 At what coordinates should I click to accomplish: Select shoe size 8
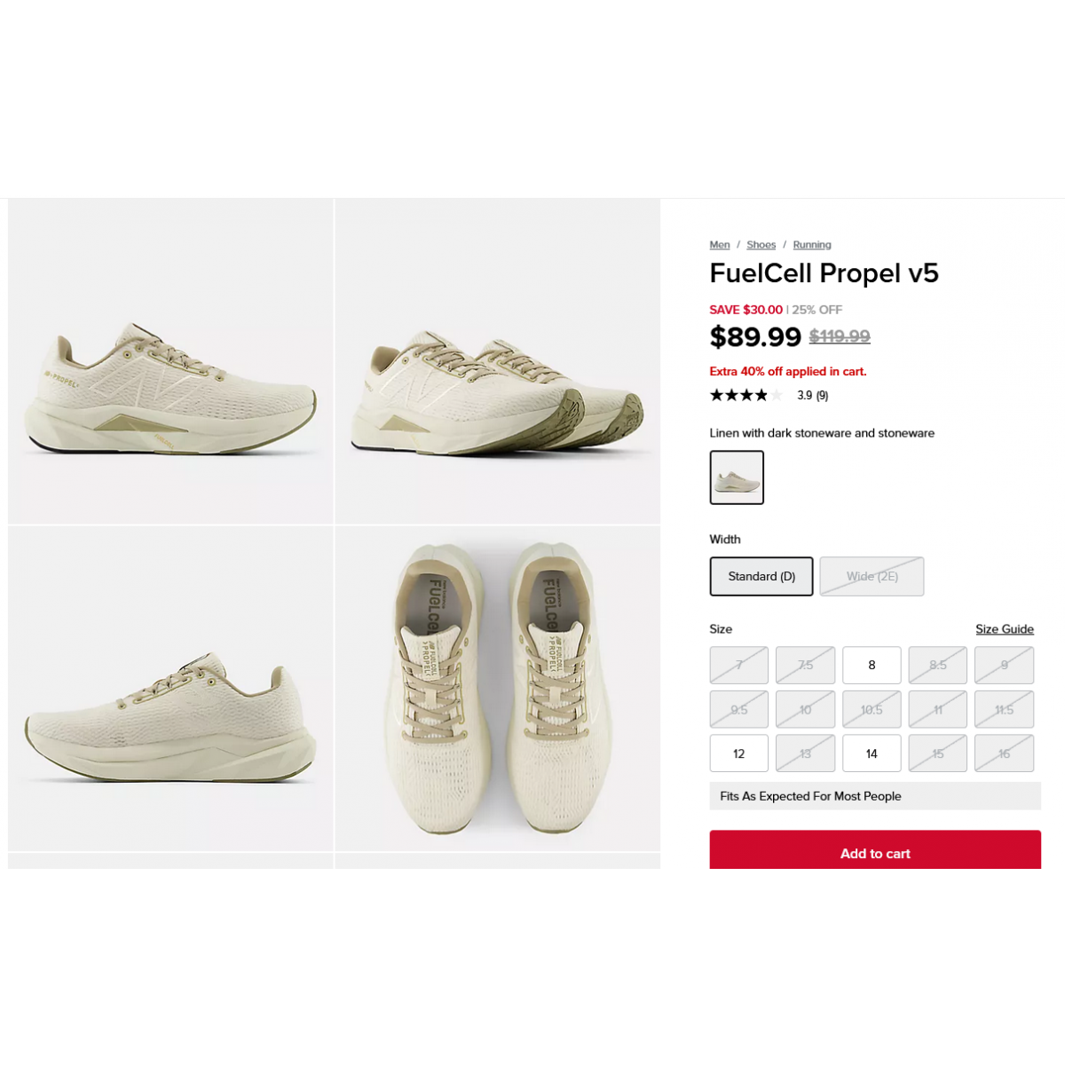click(x=872, y=665)
